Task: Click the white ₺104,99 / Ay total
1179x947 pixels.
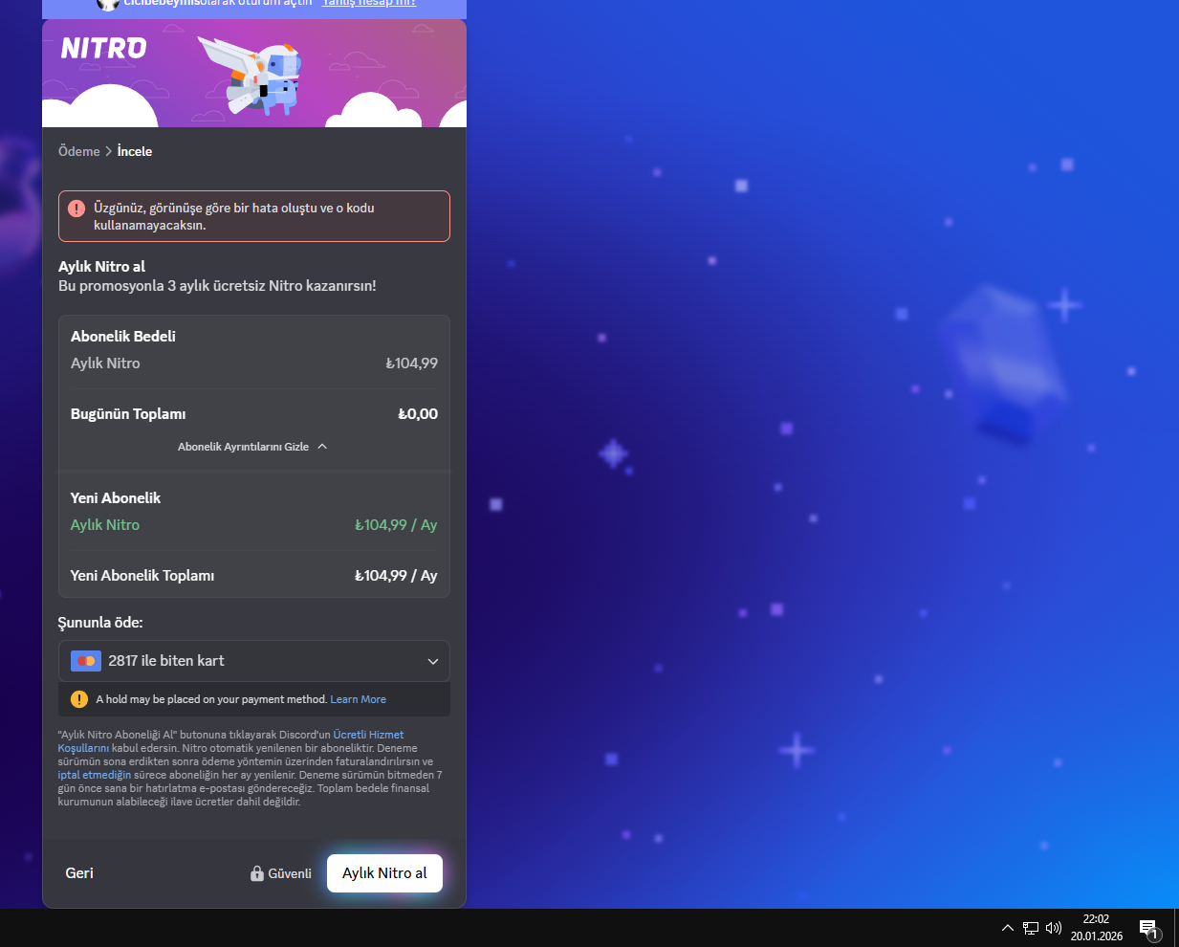Action: click(x=396, y=576)
